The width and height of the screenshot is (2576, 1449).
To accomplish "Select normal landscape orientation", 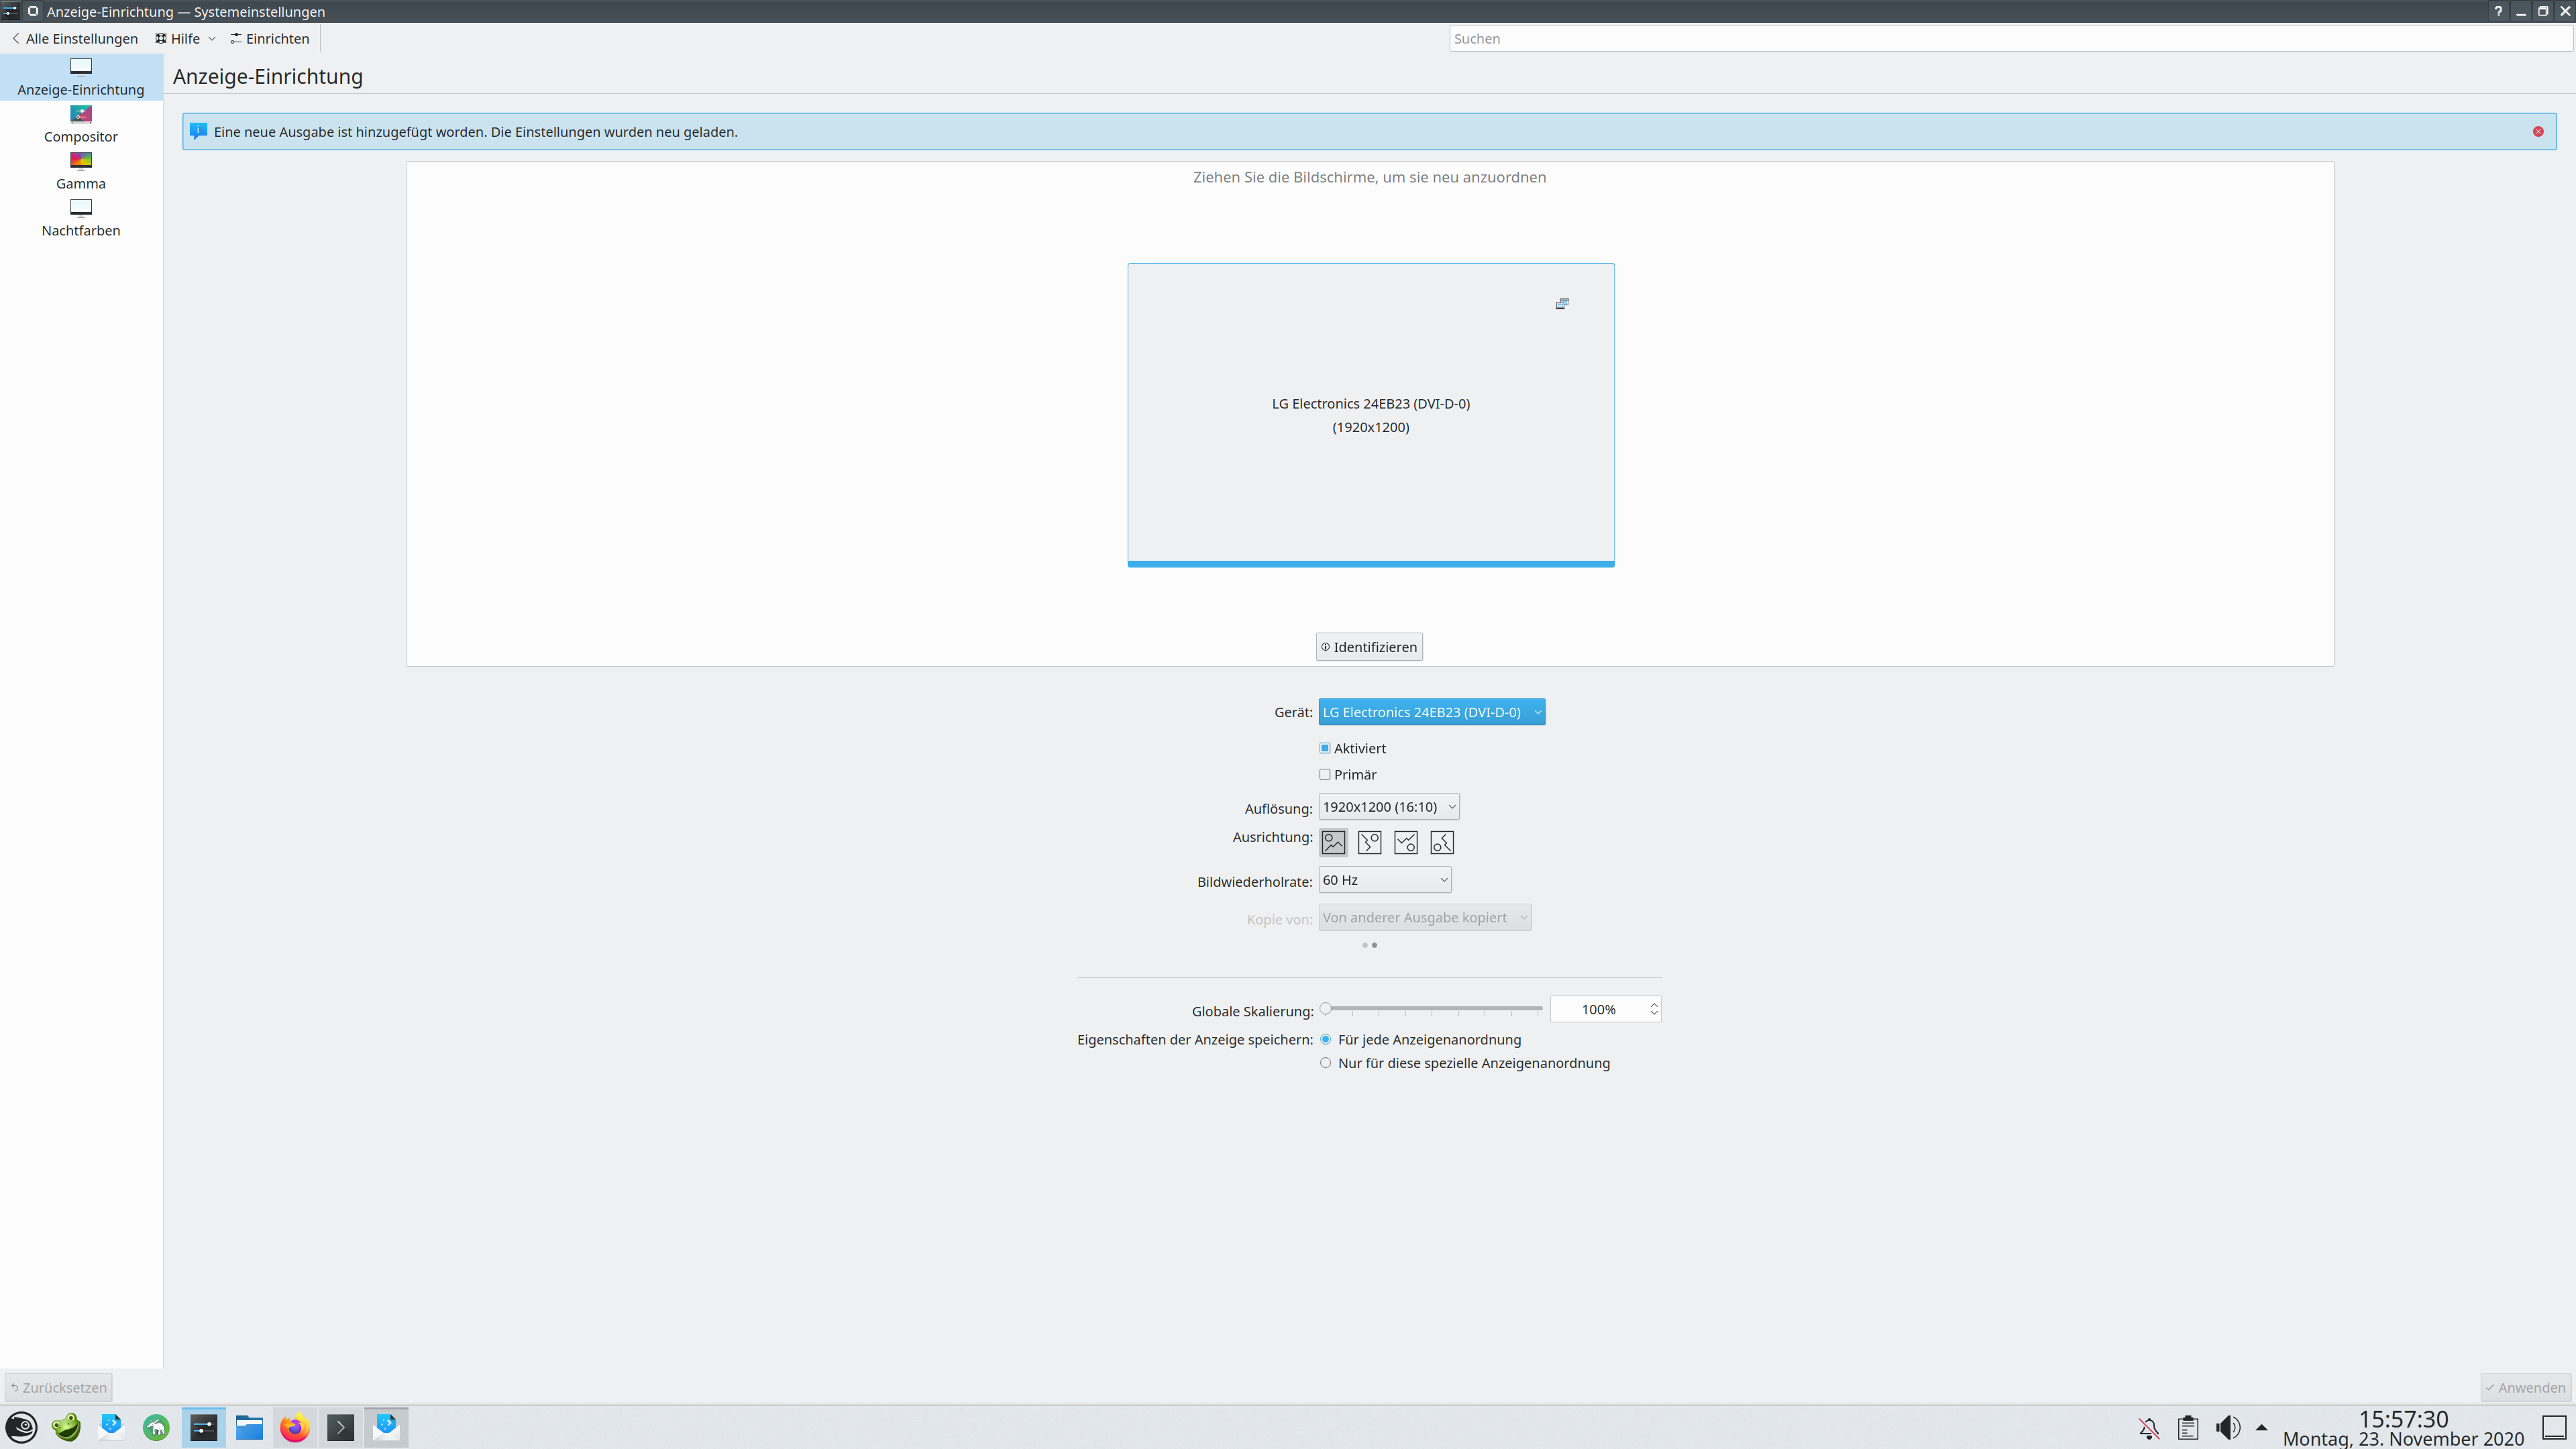I will [1333, 842].
